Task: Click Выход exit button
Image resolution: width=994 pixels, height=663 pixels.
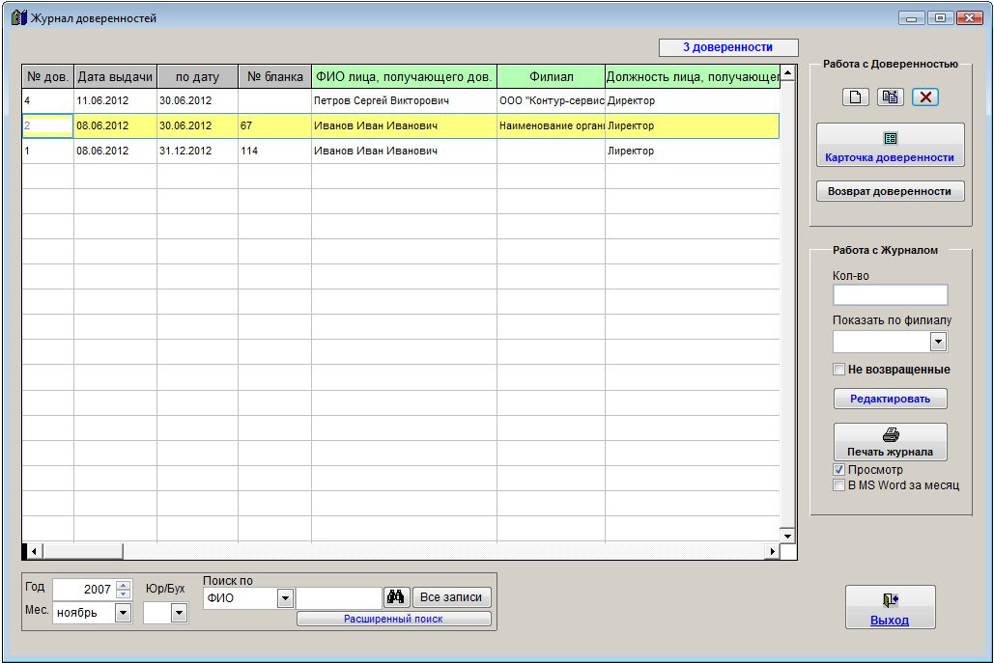Action: [x=890, y=607]
